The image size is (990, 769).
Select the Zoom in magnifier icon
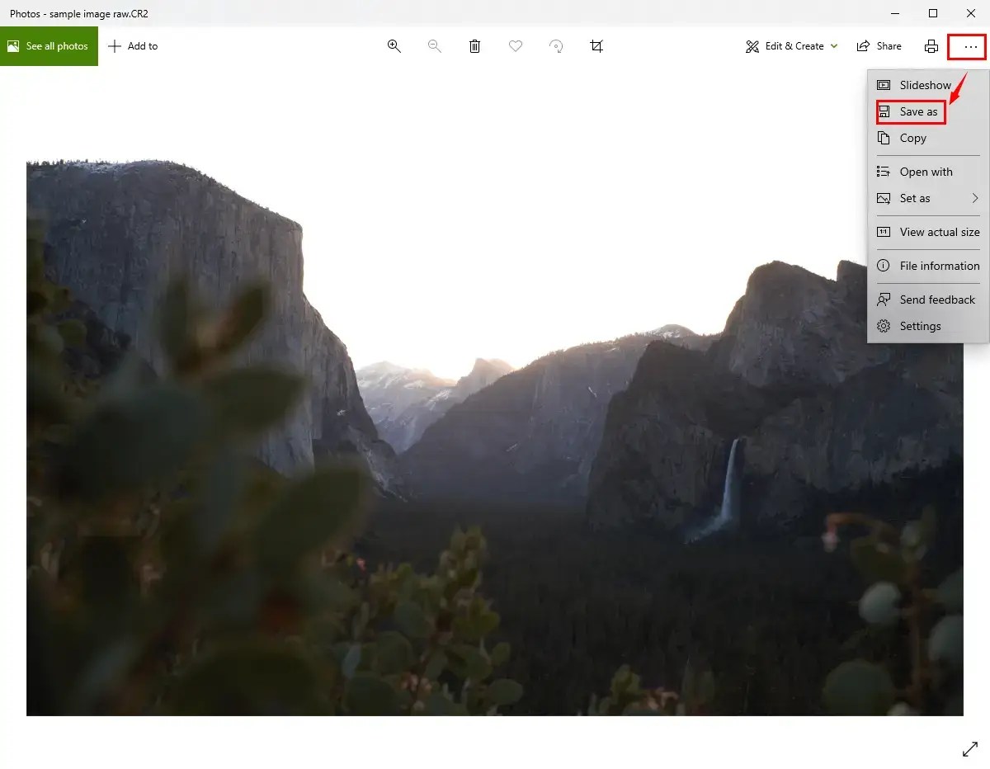394,46
